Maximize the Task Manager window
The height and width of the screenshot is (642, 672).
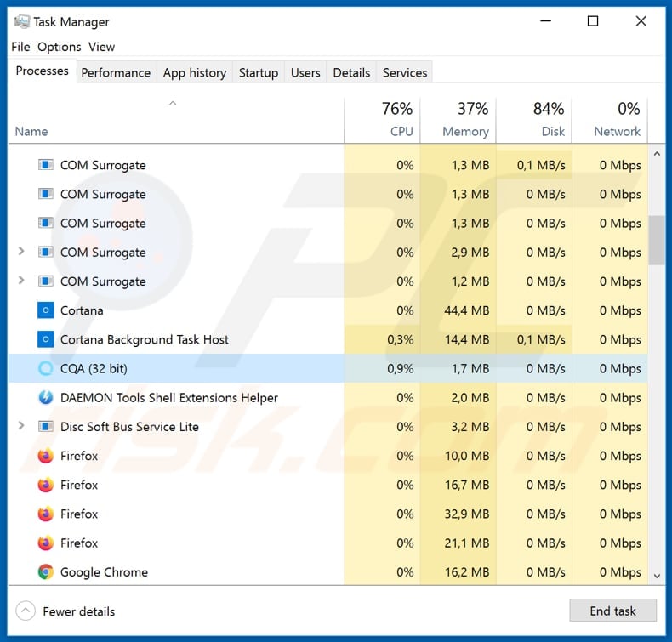tap(593, 21)
